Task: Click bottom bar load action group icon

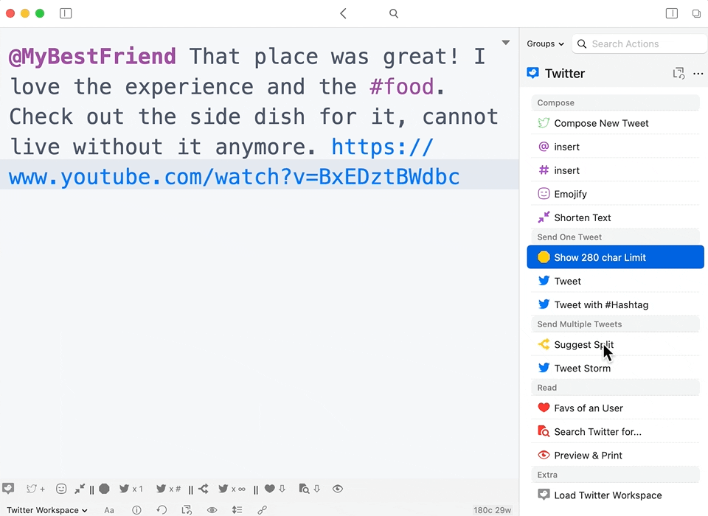Action: pyautogui.click(x=187, y=510)
